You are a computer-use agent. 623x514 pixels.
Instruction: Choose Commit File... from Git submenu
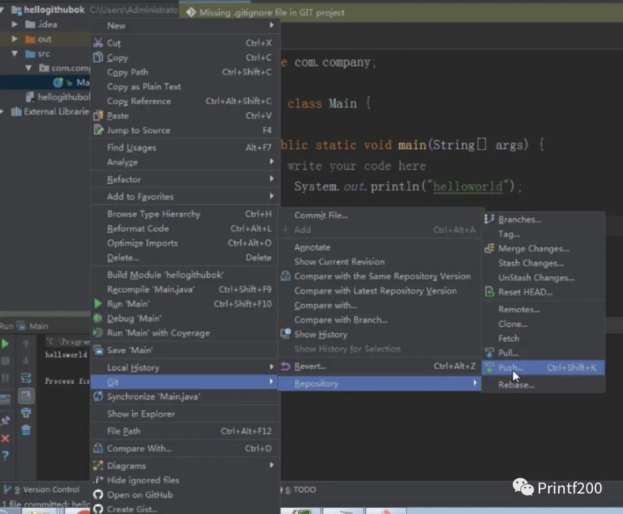321,215
